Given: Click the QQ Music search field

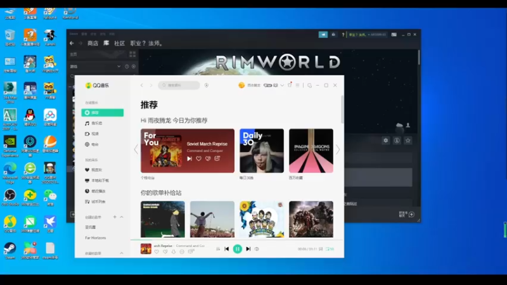Looking at the screenshot, I should click(179, 85).
